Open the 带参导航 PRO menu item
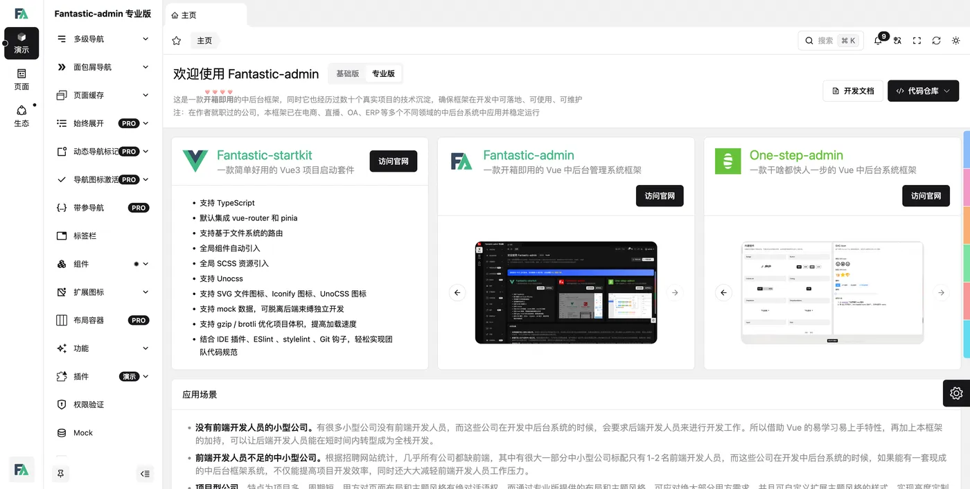Image resolution: width=970 pixels, height=489 pixels. point(103,208)
